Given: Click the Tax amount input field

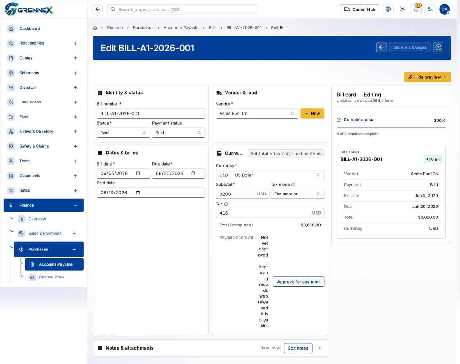Looking at the screenshot, I should tap(270, 213).
